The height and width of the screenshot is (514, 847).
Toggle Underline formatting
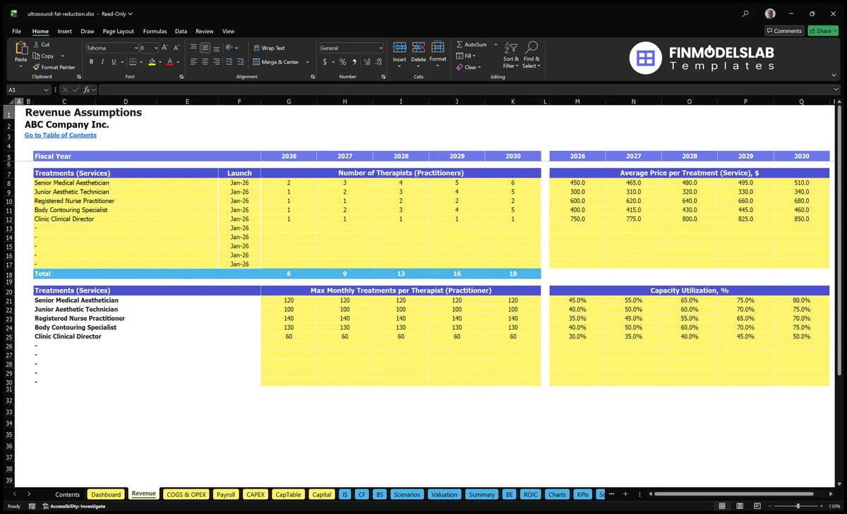[x=113, y=62]
